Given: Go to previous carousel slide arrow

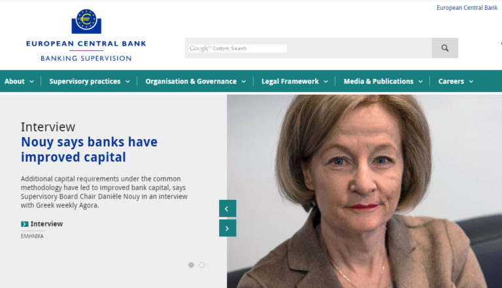Looking at the screenshot, I should (227, 208).
